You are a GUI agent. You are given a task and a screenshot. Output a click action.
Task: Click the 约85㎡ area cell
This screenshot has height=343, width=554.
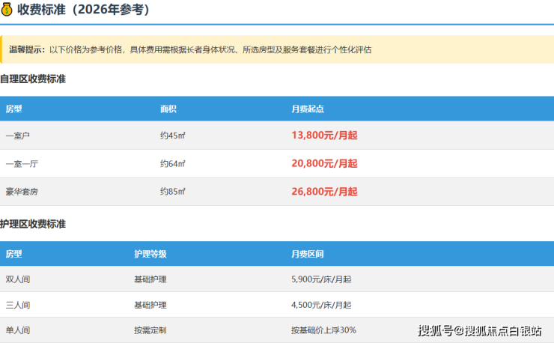pyautogui.click(x=172, y=192)
